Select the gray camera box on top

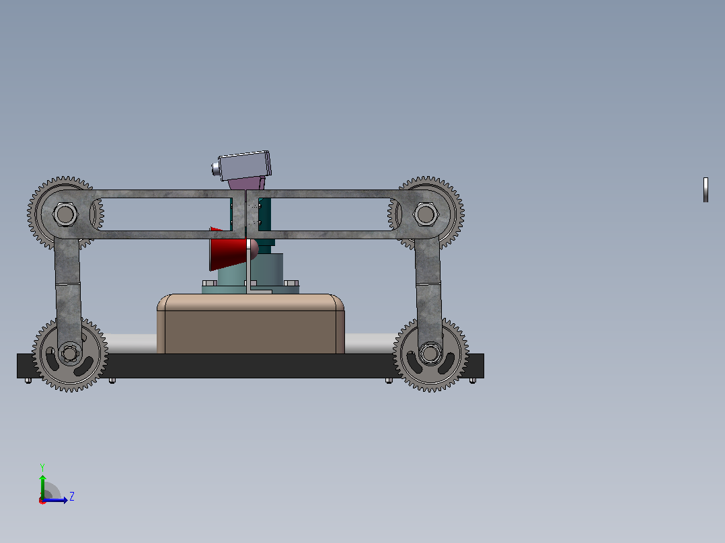coord(245,165)
